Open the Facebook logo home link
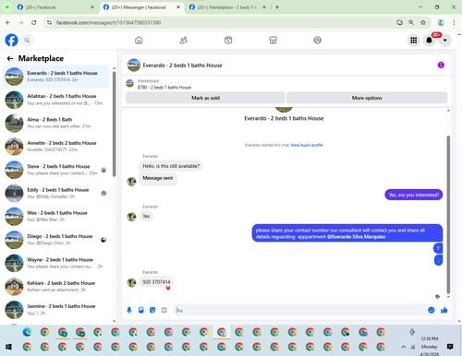Image resolution: width=462 pixels, height=356 pixels. pyautogui.click(x=11, y=40)
